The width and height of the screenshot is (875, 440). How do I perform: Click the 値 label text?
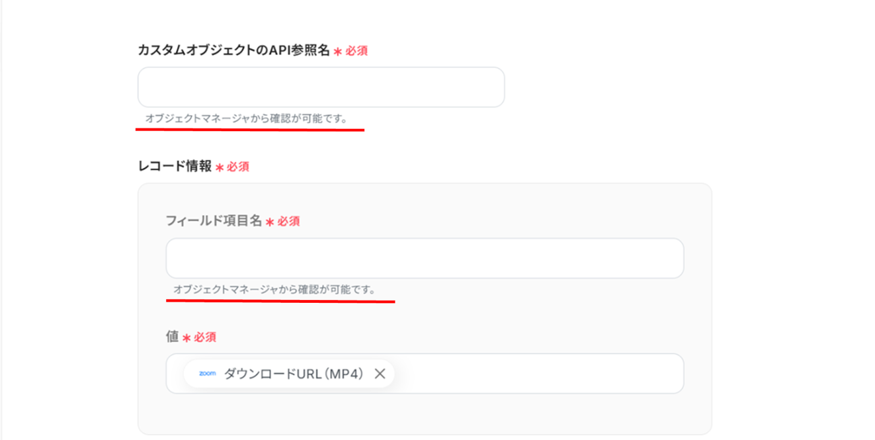point(172,337)
